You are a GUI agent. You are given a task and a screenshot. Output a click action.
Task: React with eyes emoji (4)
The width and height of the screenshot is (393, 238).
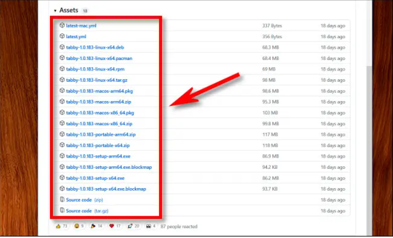(x=151, y=226)
